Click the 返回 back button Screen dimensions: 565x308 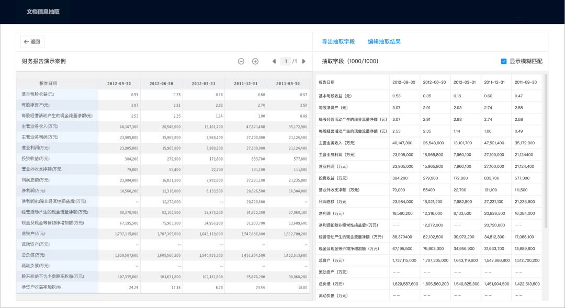click(32, 42)
